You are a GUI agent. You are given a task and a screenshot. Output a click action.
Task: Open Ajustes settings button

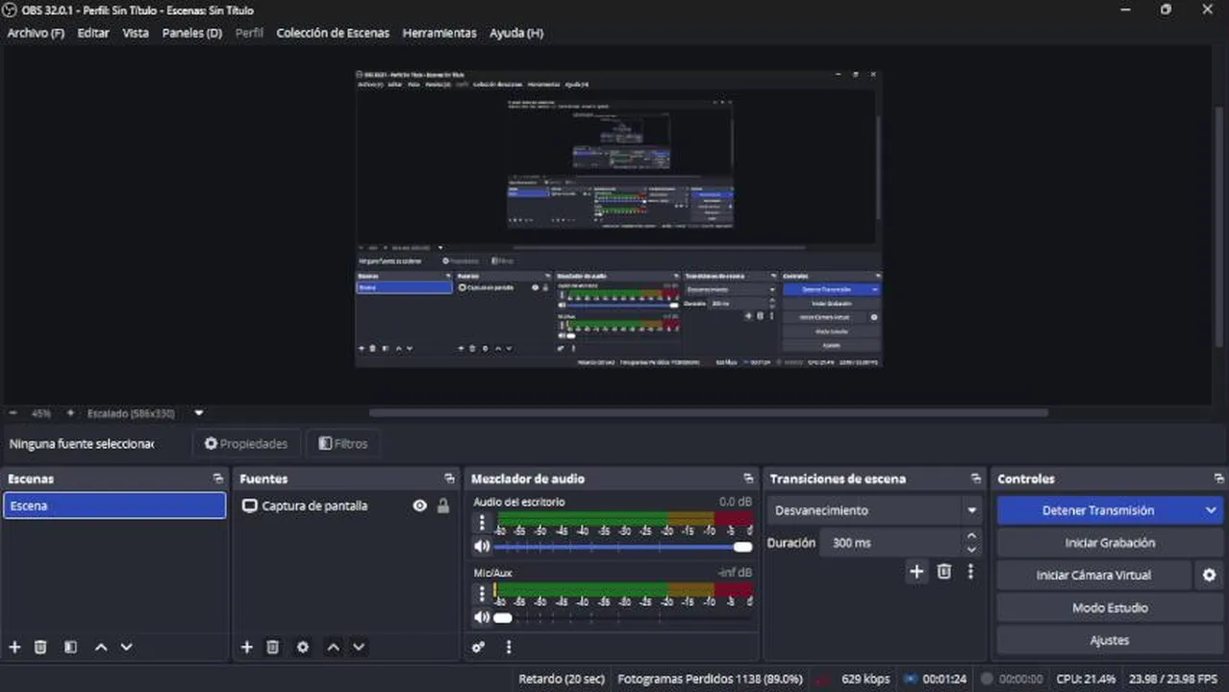tap(1110, 640)
